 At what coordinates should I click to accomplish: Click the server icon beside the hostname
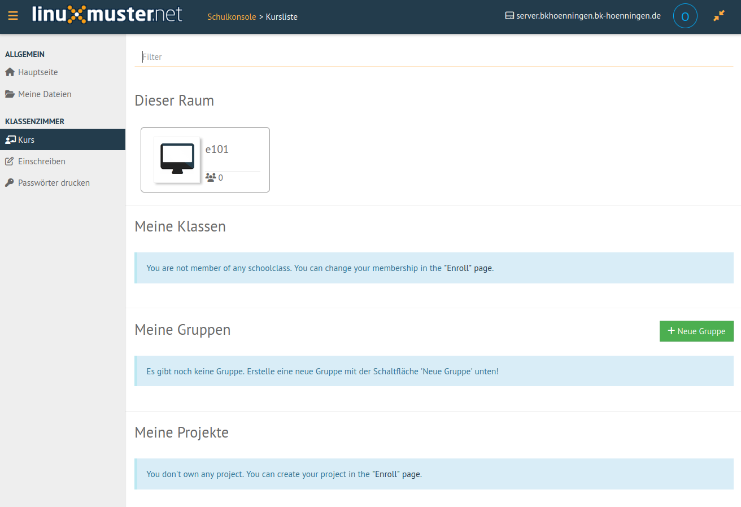(x=509, y=16)
